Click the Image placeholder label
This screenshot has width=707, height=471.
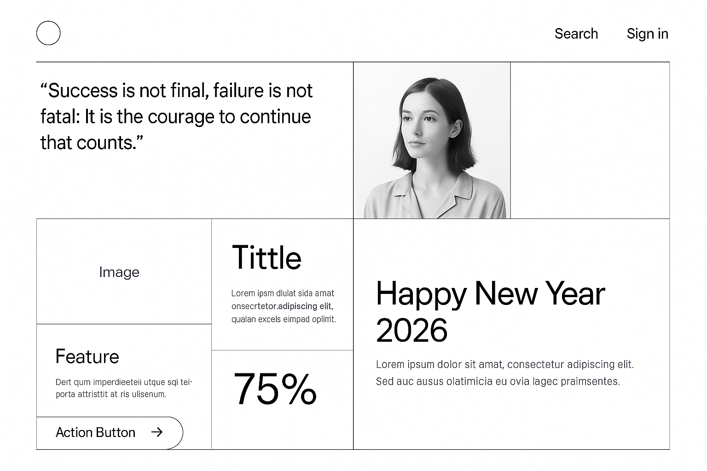119,272
